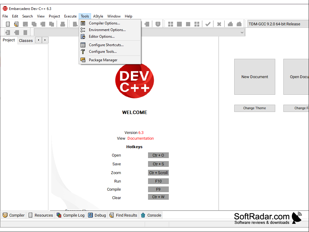
Task: Open the Project menu
Action: click(x=54, y=16)
